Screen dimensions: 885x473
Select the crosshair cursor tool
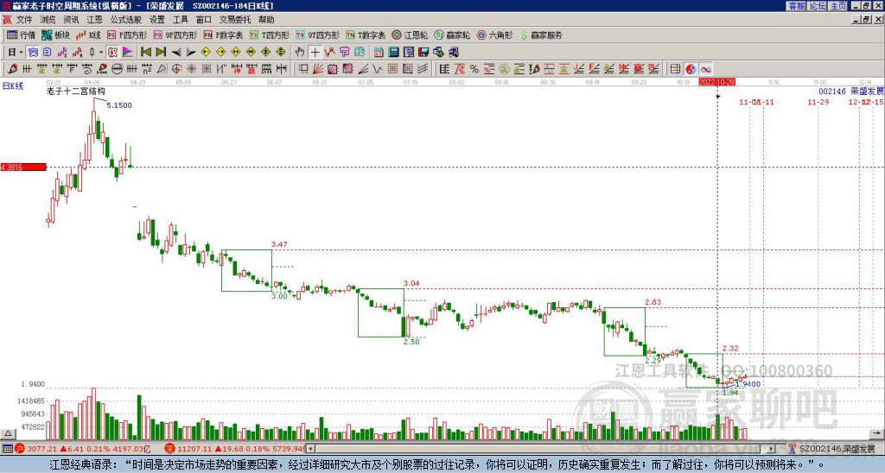315,52
